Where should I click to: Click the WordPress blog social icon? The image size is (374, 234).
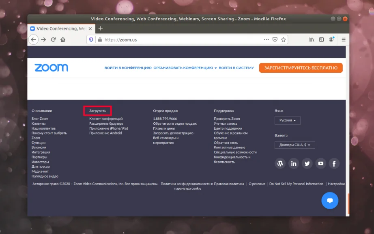[x=280, y=164]
